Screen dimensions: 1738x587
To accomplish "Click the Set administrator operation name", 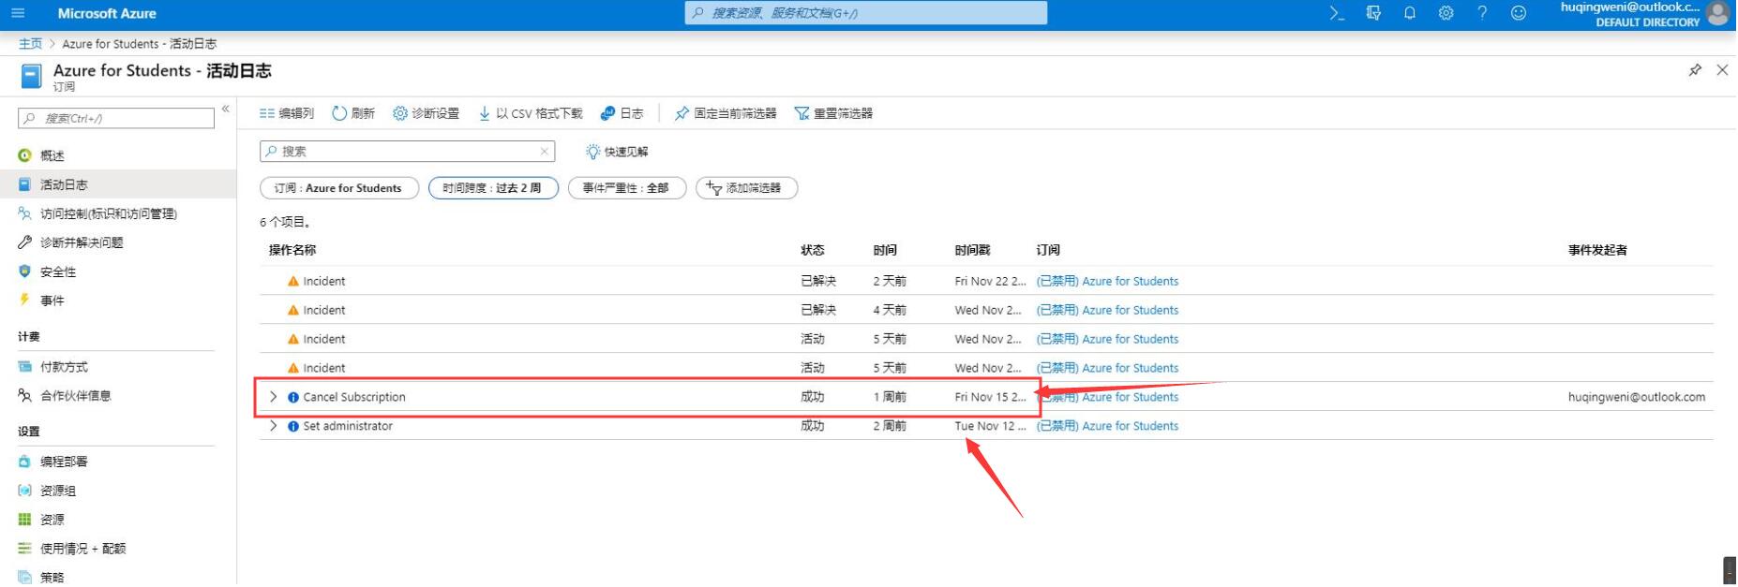I will (348, 426).
